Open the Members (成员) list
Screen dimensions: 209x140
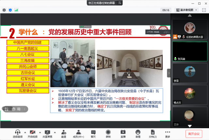click(78, 132)
